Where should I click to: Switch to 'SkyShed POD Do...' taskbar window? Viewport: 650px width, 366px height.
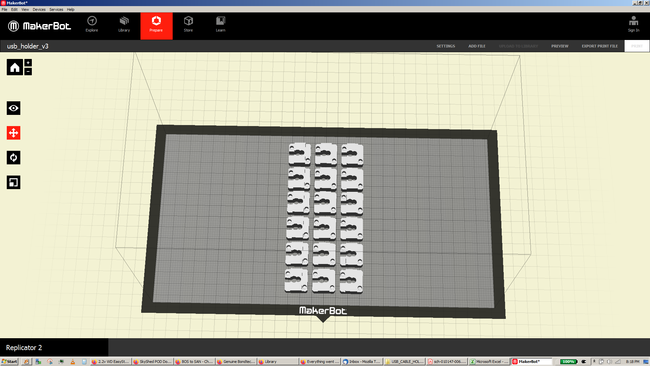[153, 362]
